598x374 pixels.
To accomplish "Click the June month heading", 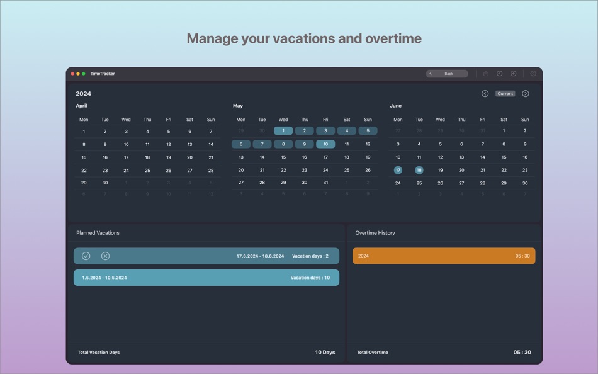I will pyautogui.click(x=395, y=106).
